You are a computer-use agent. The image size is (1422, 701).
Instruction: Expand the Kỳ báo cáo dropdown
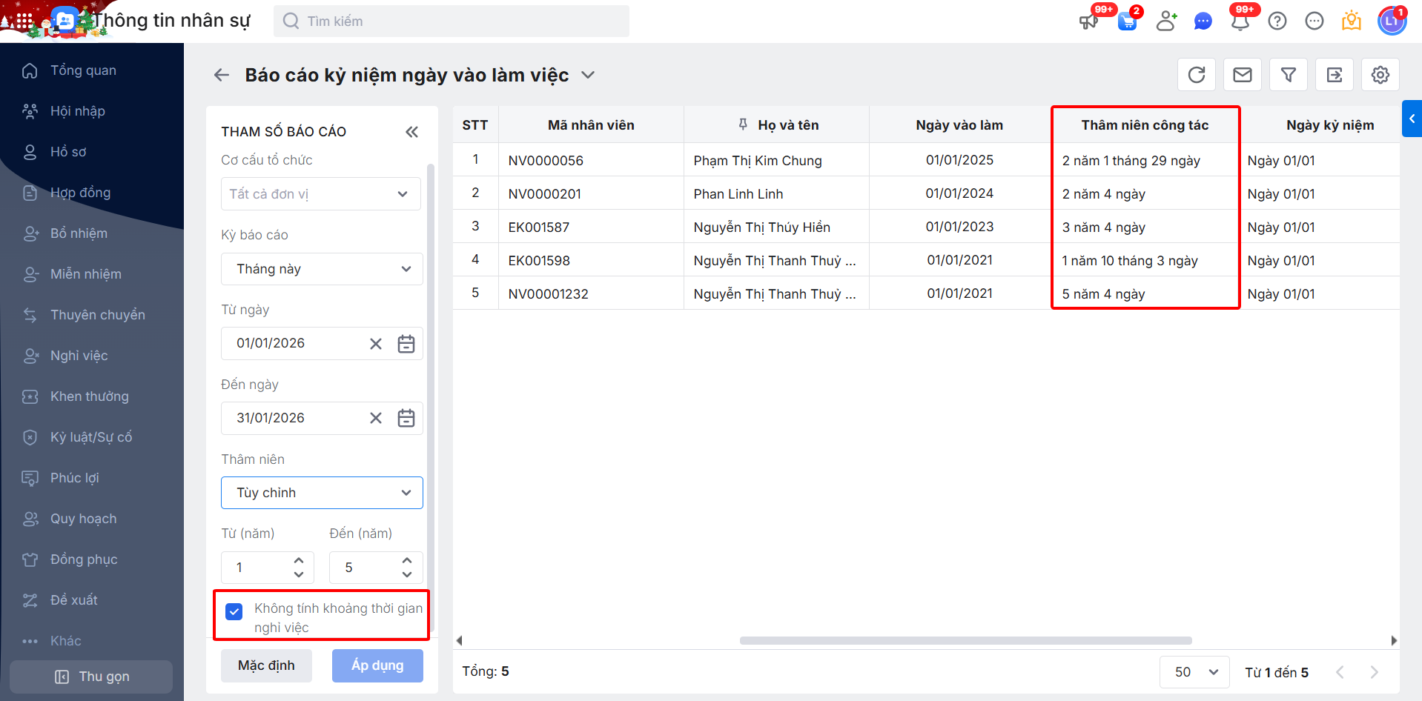pos(322,269)
